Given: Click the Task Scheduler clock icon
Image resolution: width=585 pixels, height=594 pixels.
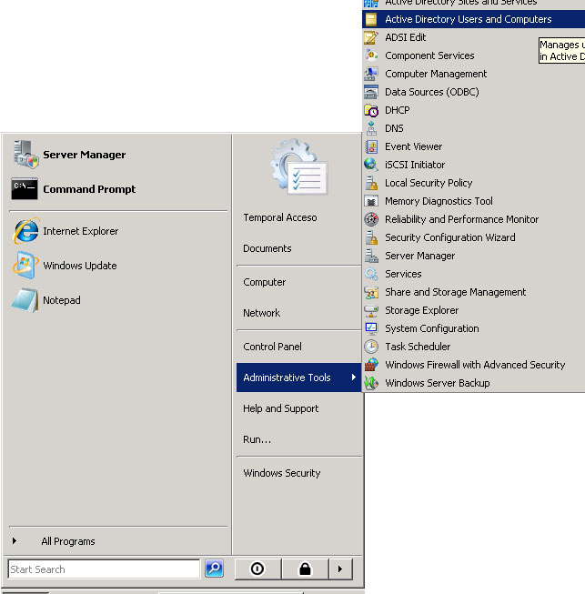Looking at the screenshot, I should 371,347.
